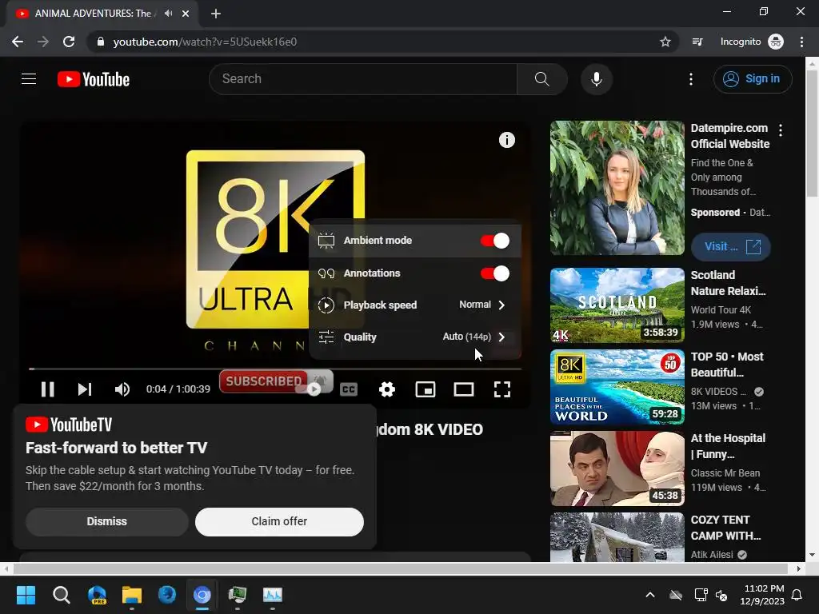
Task: Click the horizontal page scrollbar
Action: click(401, 568)
